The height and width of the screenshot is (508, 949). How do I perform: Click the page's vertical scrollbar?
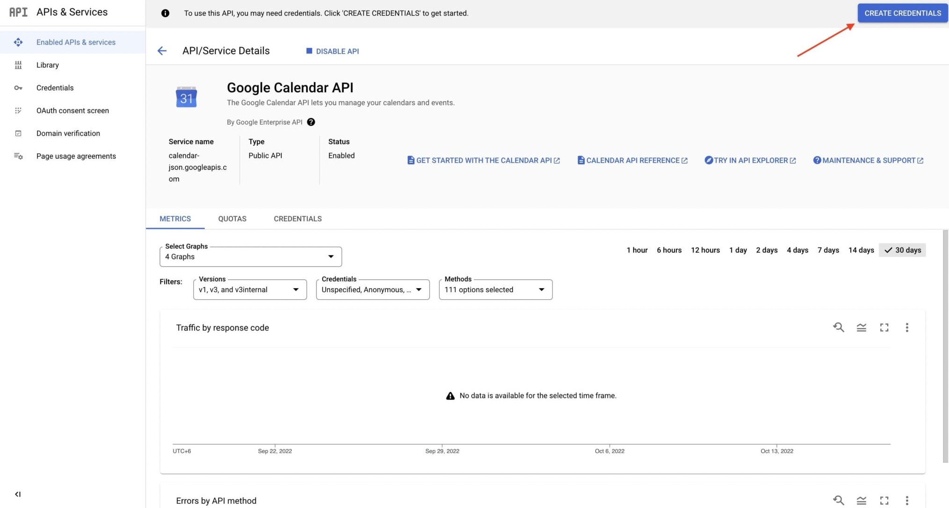945,346
